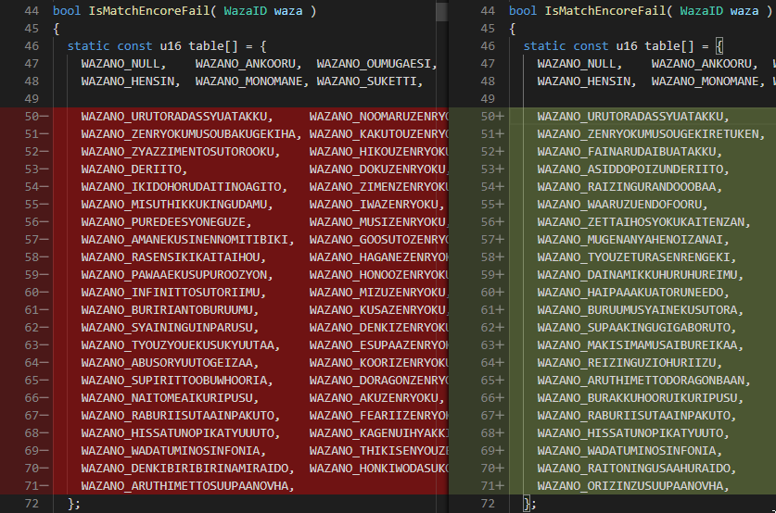
Task: Click WAZANO_INFINITTOSUTORIIMU in the left pane
Action: [x=173, y=293]
